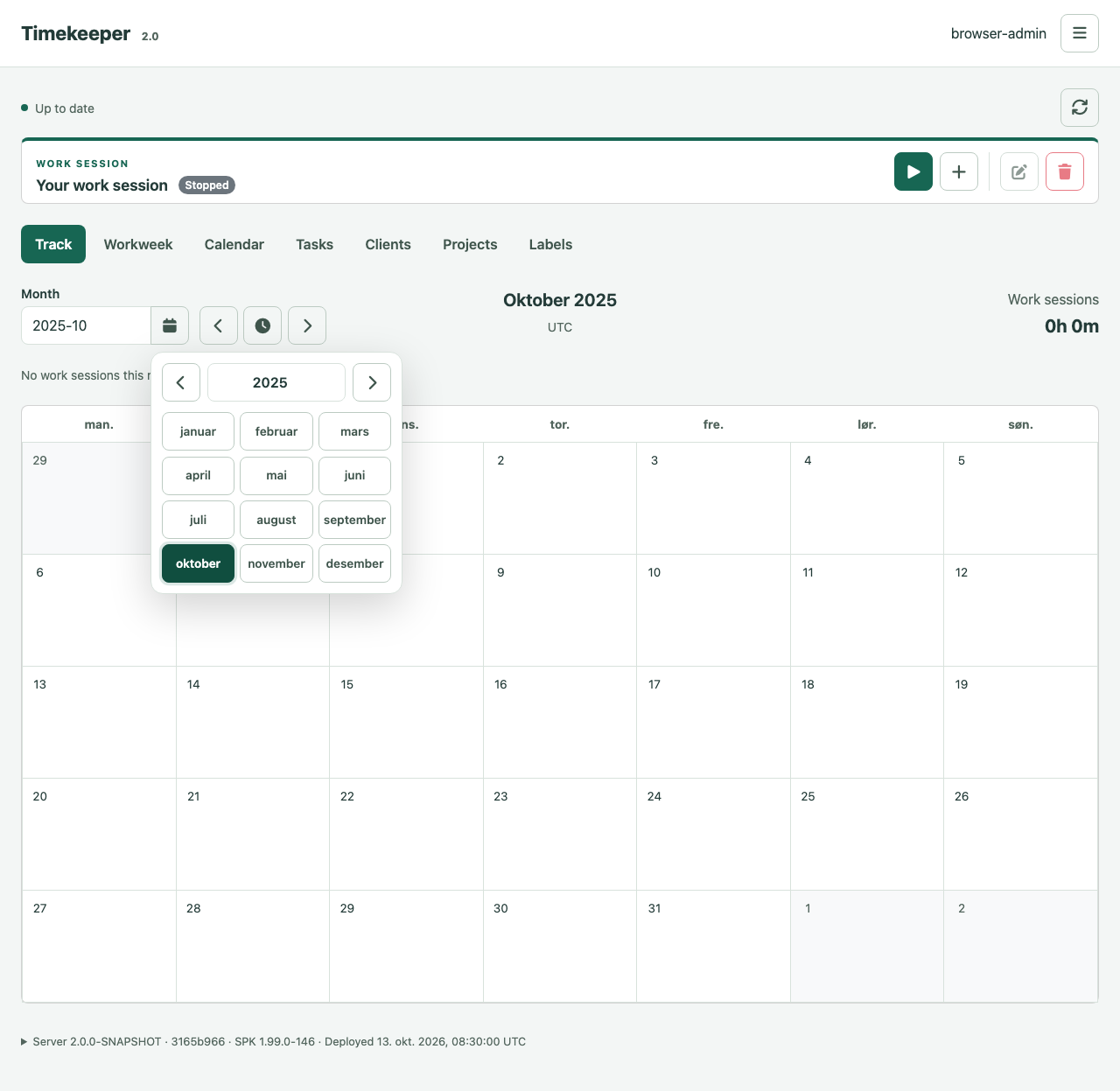
Task: Click the Timekeeper logo title
Action: click(x=75, y=33)
